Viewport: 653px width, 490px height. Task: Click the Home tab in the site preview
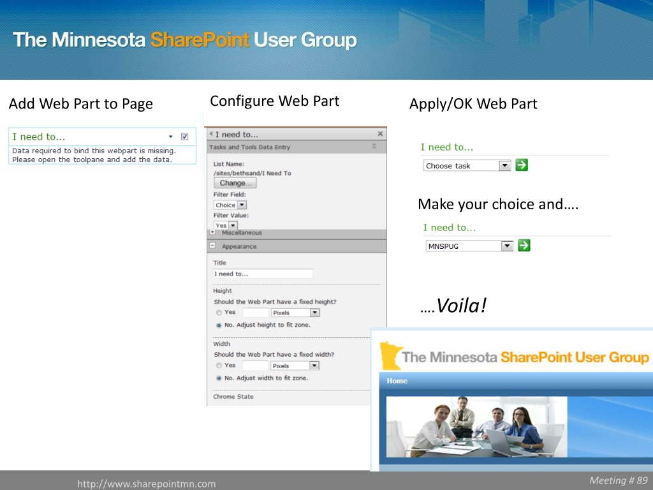tap(397, 380)
